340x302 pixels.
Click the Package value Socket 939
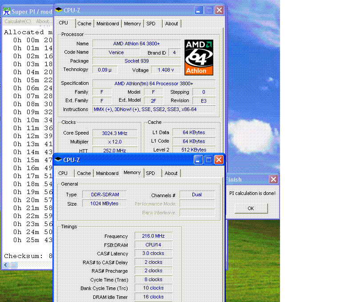point(136,61)
